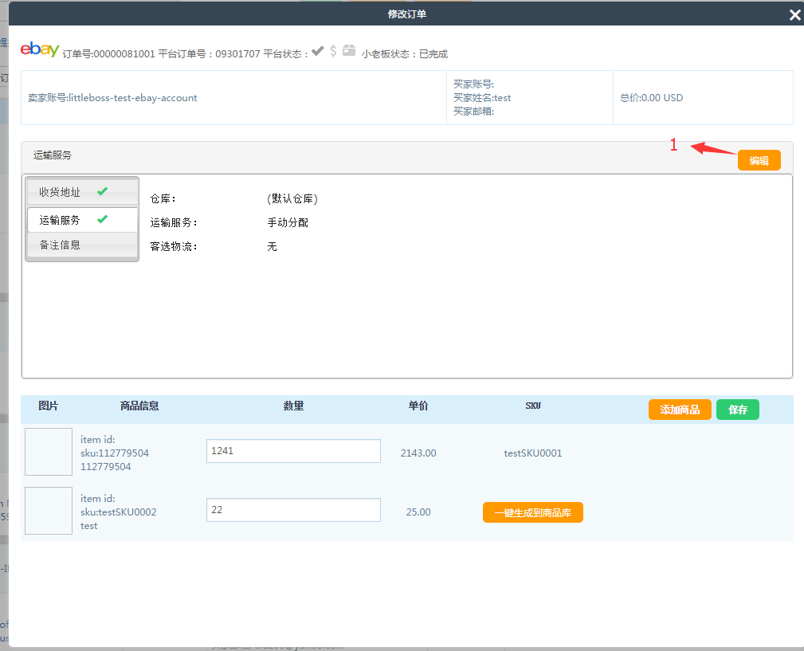The width and height of the screenshot is (804, 651).
Task: Click product image for testSKU0002
Action: (49, 511)
